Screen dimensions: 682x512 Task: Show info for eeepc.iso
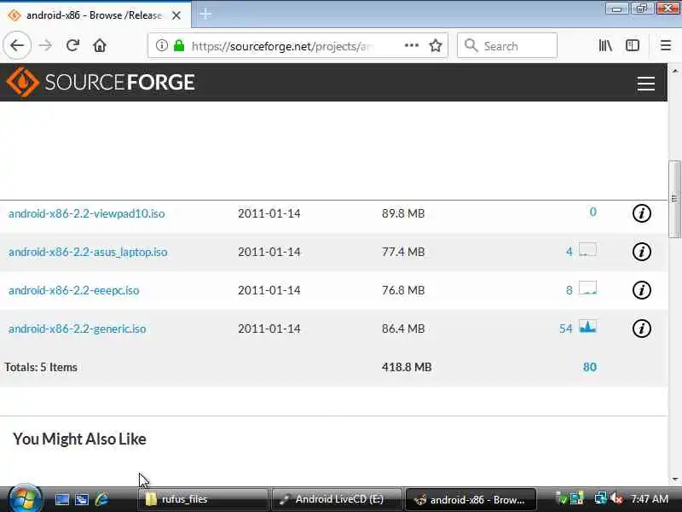point(641,290)
